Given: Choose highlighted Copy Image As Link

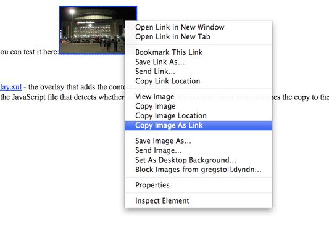Looking at the screenshot, I should tap(198, 125).
